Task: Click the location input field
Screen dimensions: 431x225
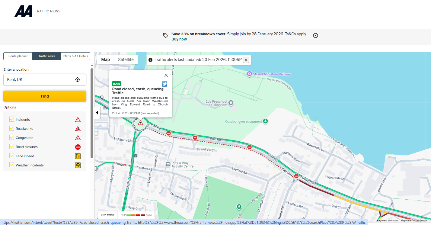Action: coord(39,80)
